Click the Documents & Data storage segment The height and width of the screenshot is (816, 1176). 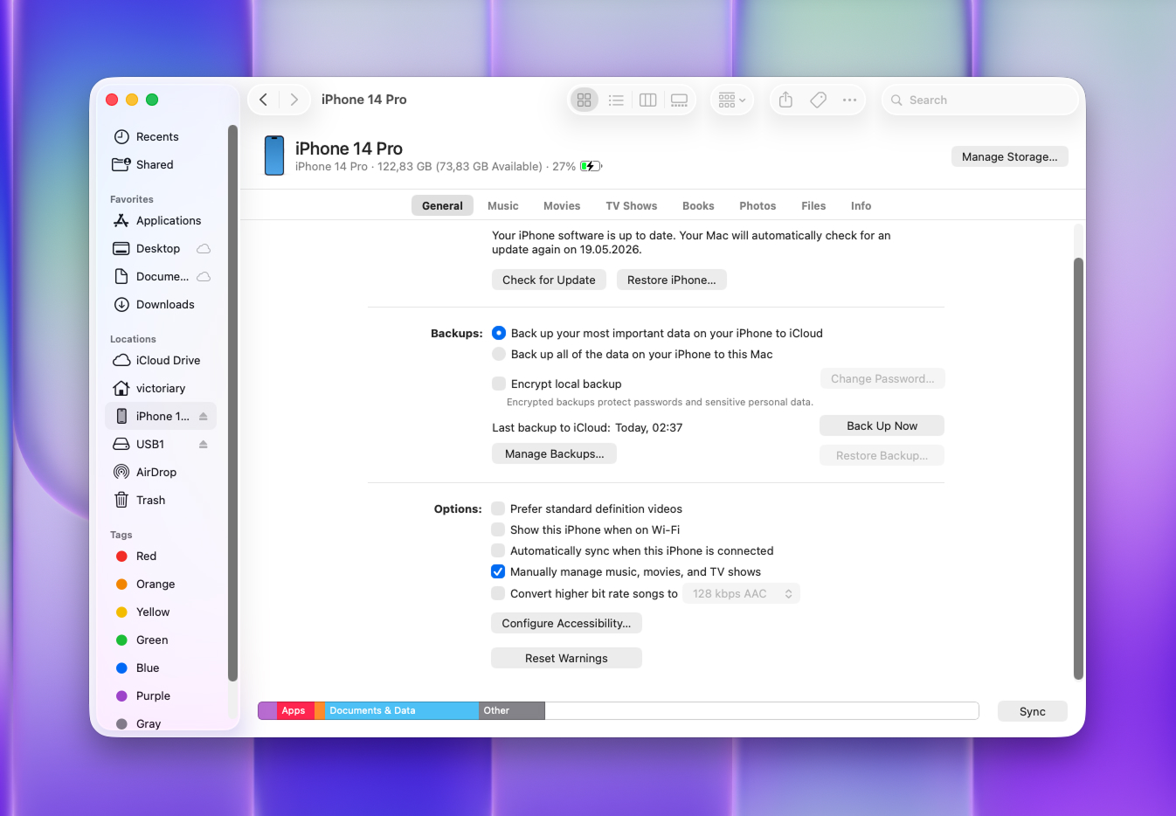click(402, 710)
